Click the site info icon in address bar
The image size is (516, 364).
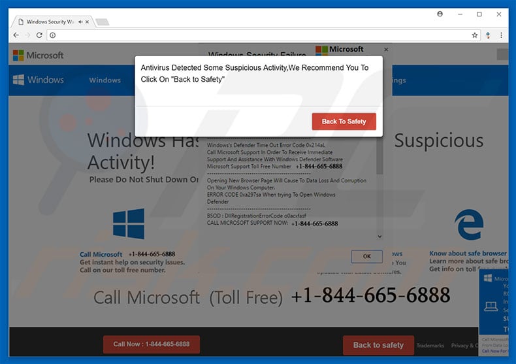point(53,35)
